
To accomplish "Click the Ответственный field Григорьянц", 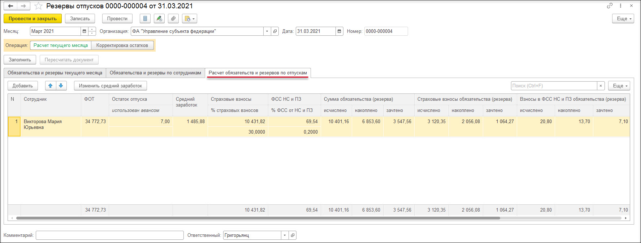I will click(x=252, y=235).
